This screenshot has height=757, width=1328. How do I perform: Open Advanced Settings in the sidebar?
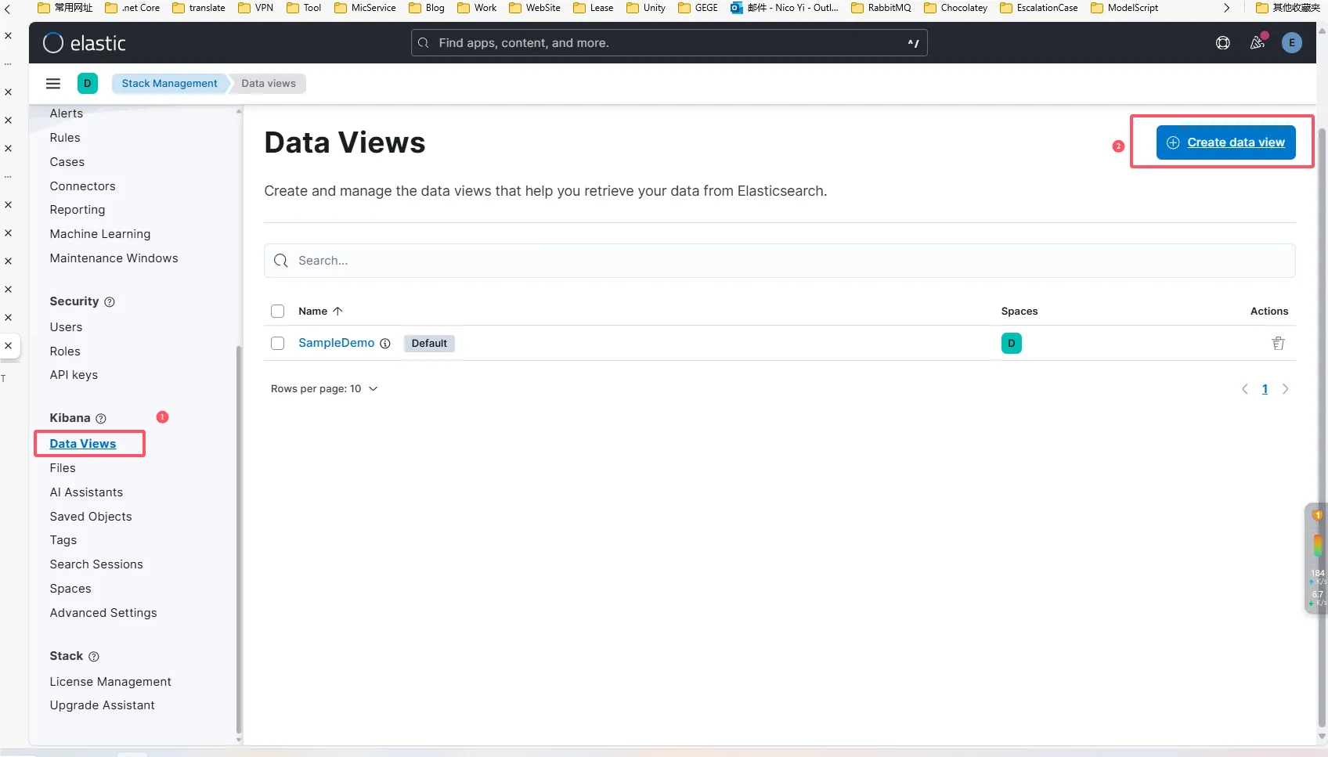tap(103, 613)
